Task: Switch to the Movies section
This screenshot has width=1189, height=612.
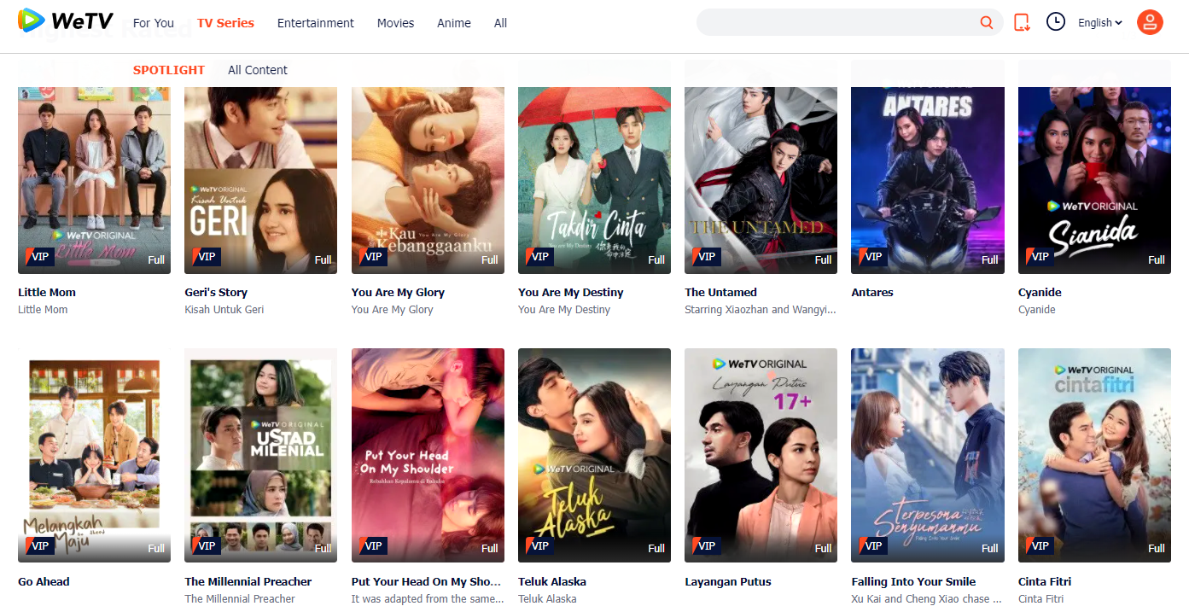Action: pos(395,23)
